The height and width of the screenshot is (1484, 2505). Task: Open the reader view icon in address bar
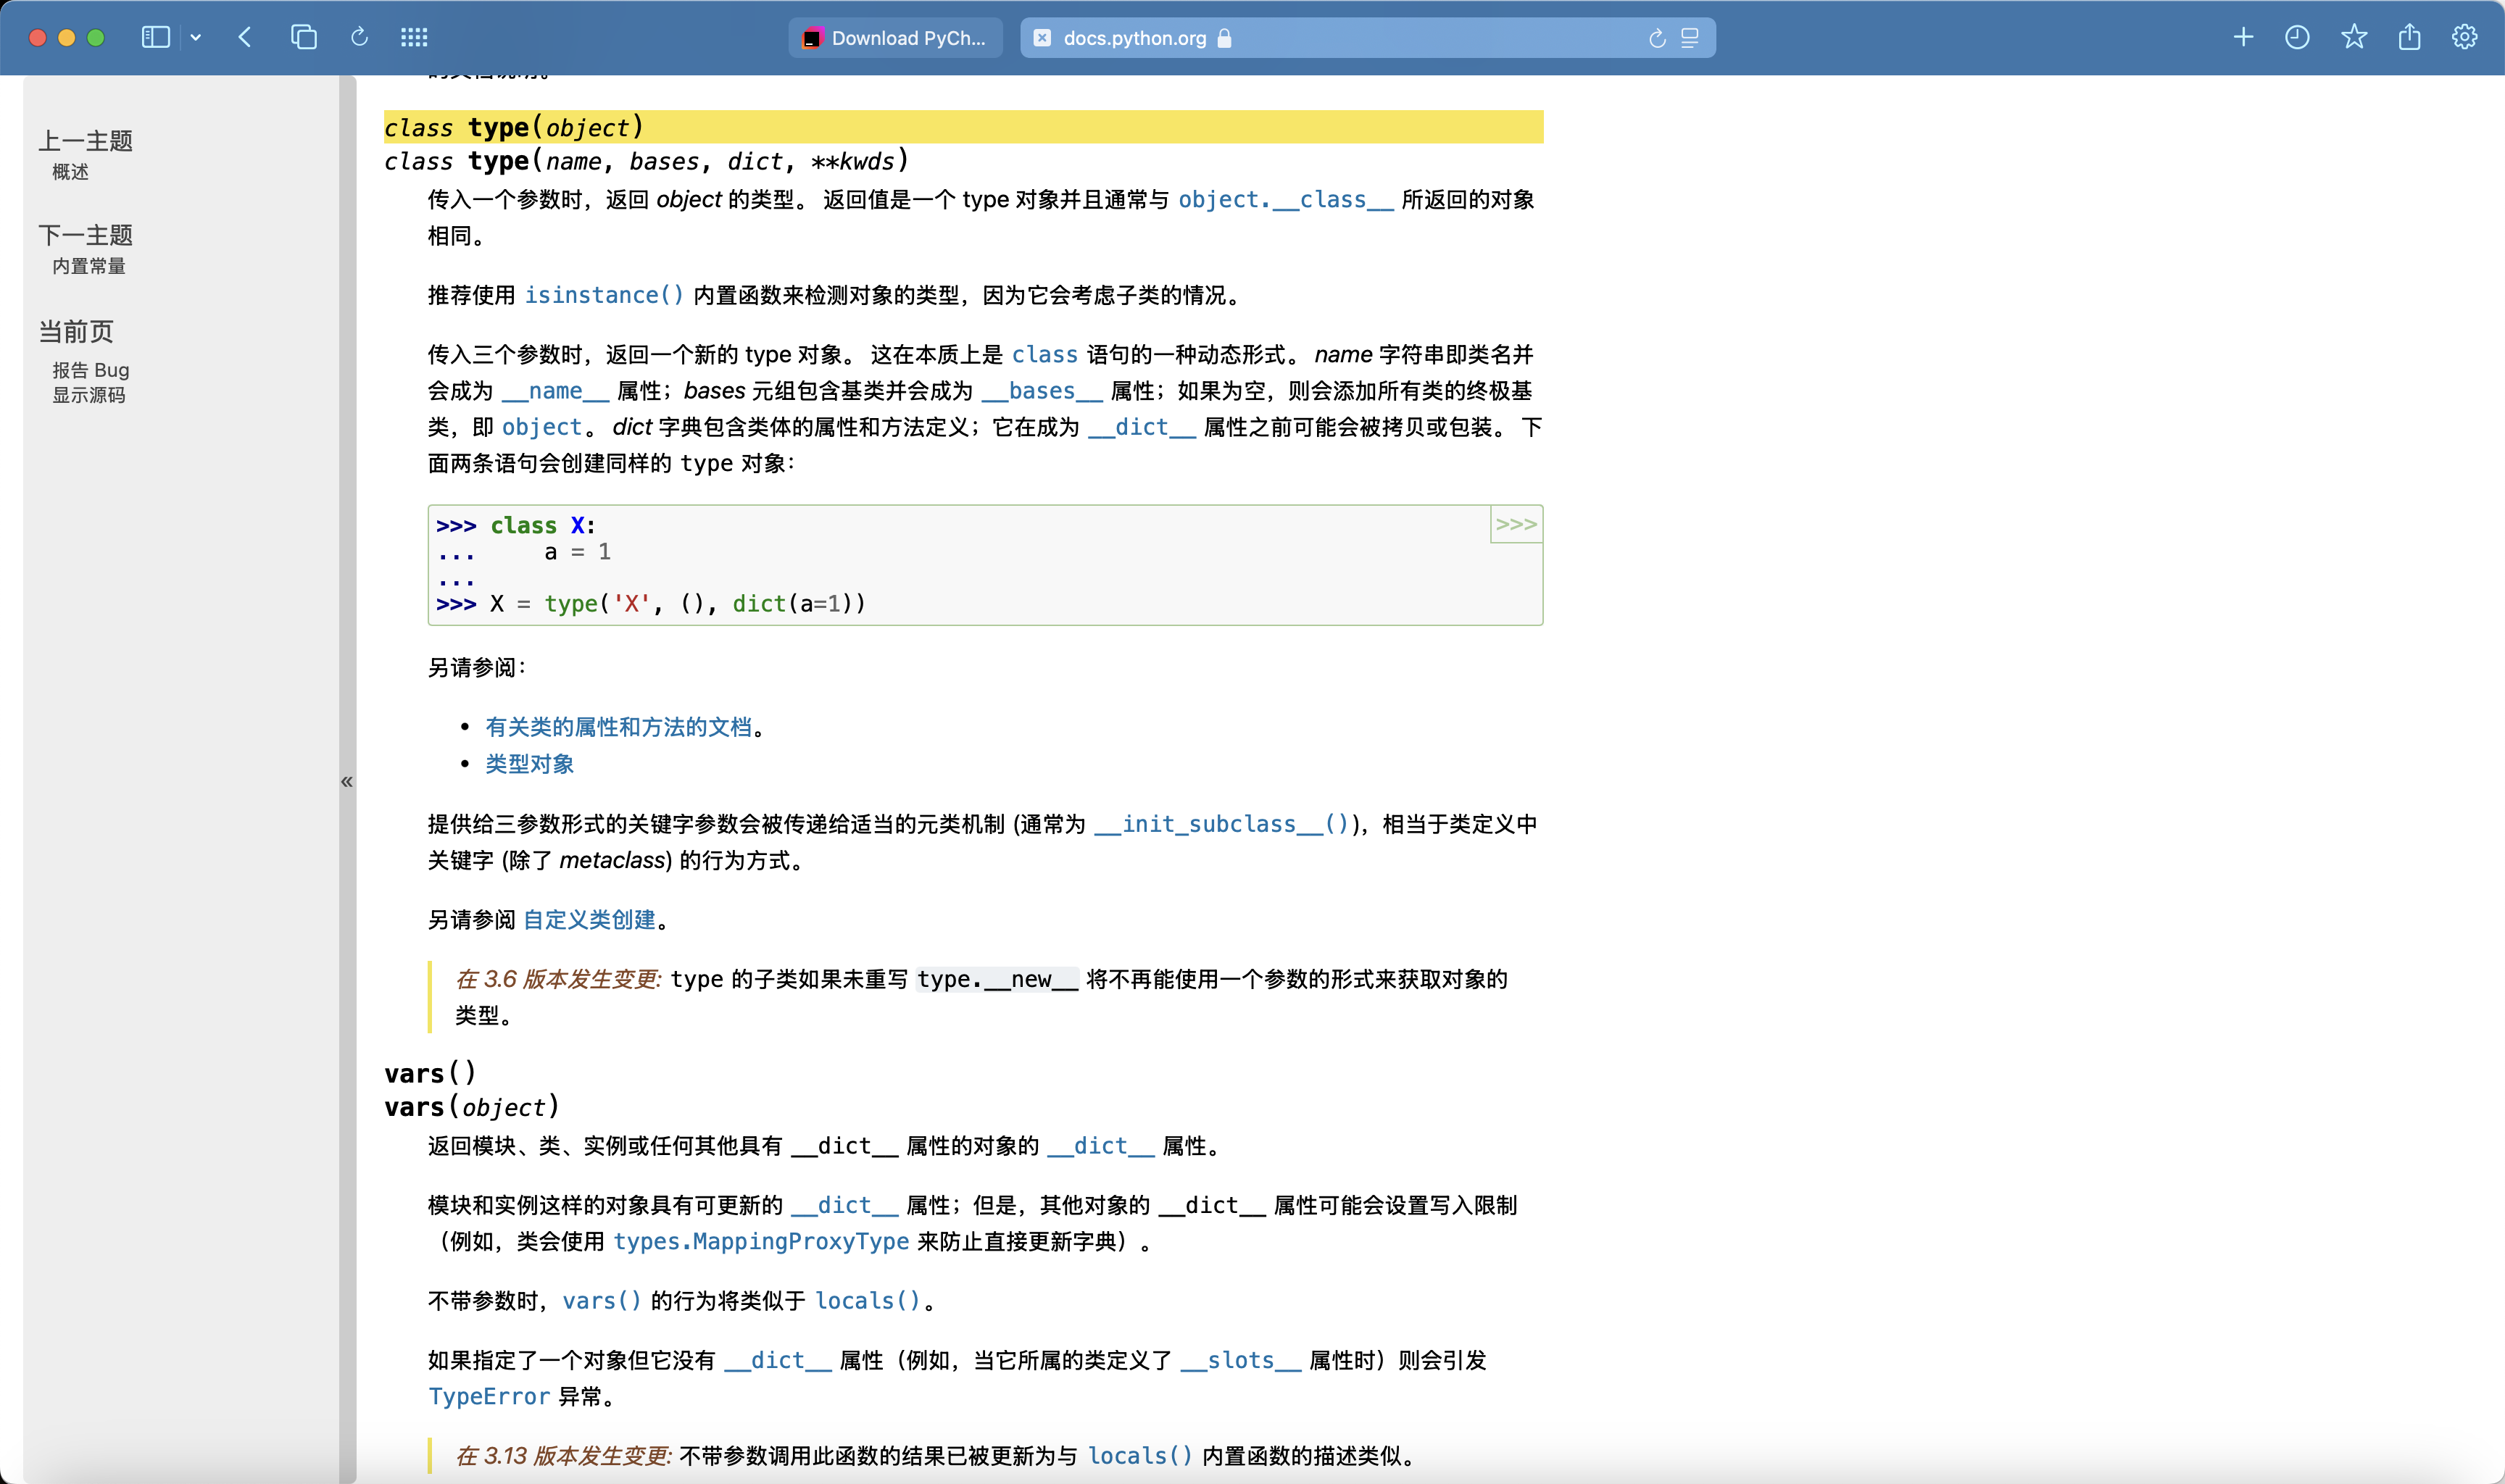pyautogui.click(x=1690, y=38)
